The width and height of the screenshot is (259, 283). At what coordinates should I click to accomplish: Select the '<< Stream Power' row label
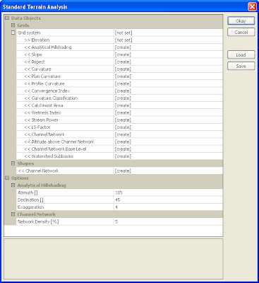click(41, 120)
